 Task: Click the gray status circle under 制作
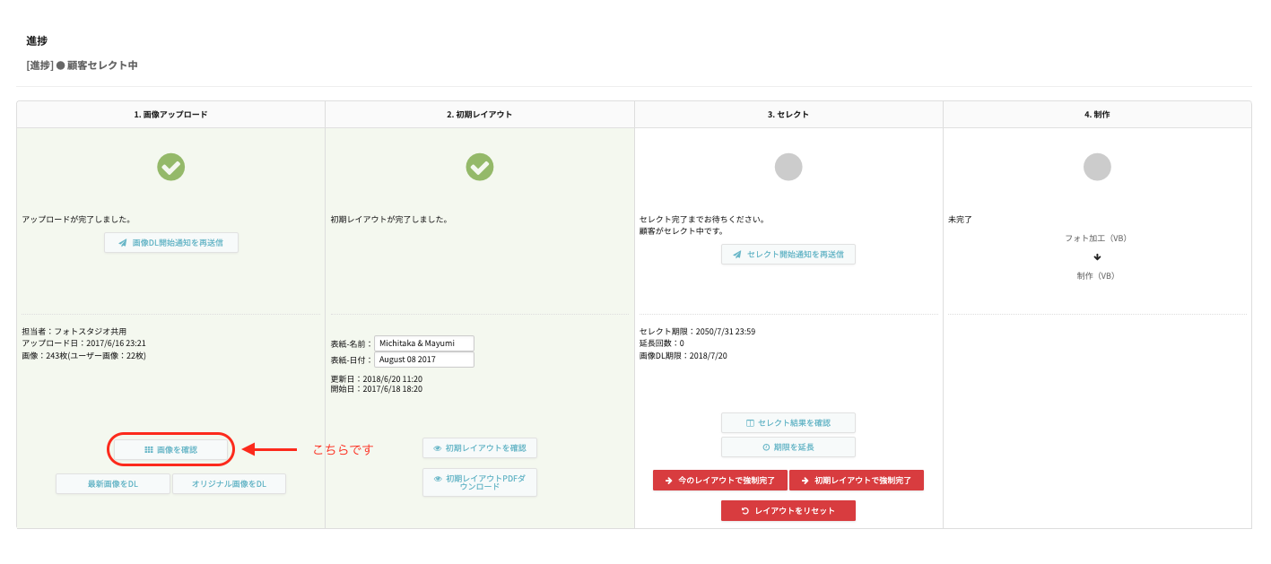coord(1097,167)
